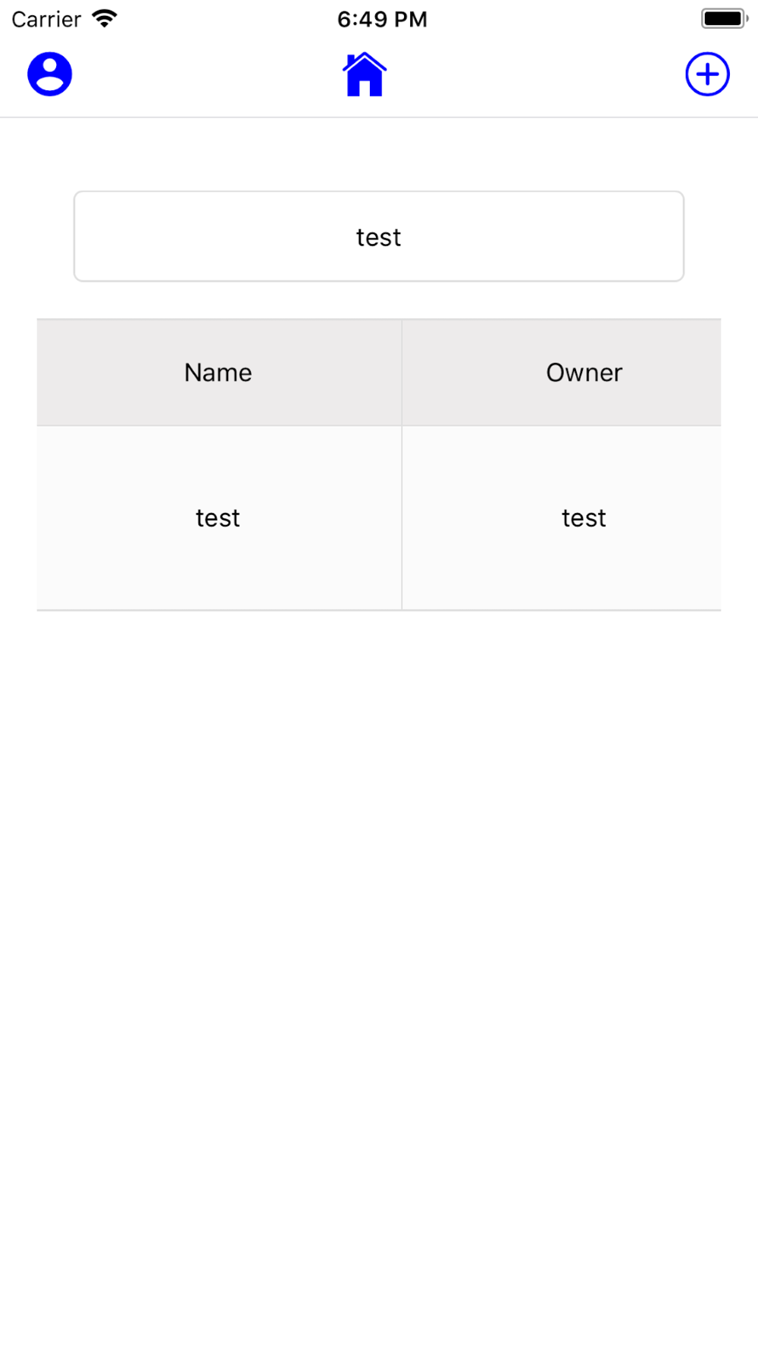Open the test entry in Owner column
The width and height of the screenshot is (758, 1347).
pyautogui.click(x=562, y=518)
